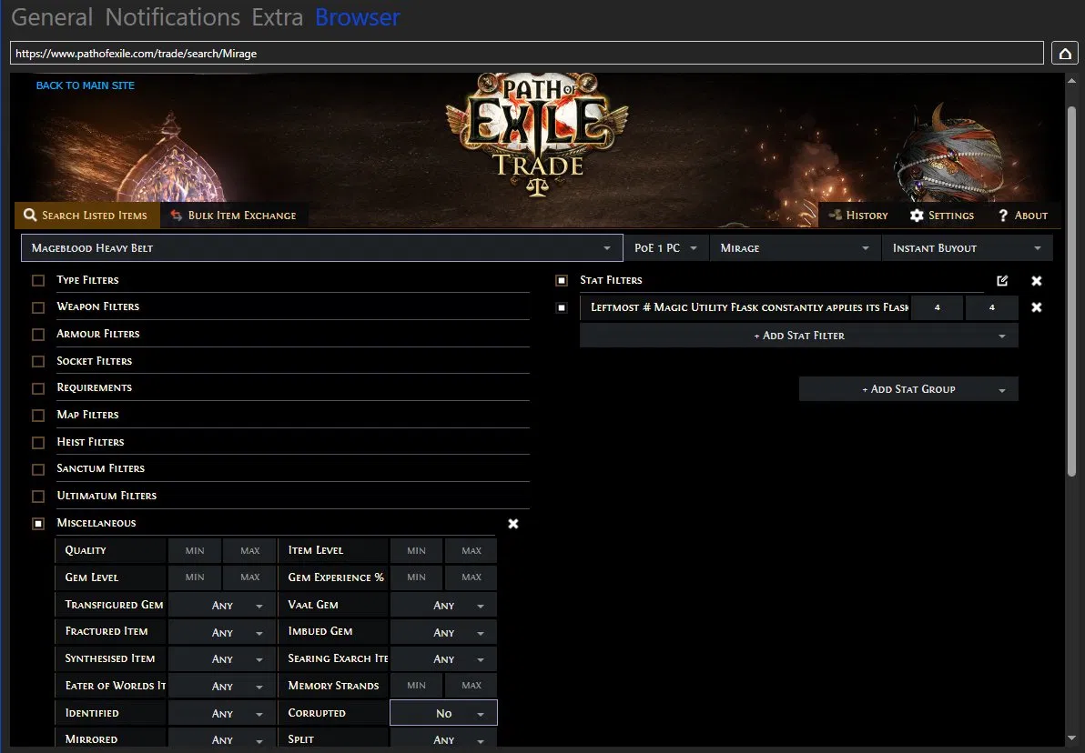Toggle the Type Filters checkbox
The height and width of the screenshot is (753, 1085).
coord(38,280)
